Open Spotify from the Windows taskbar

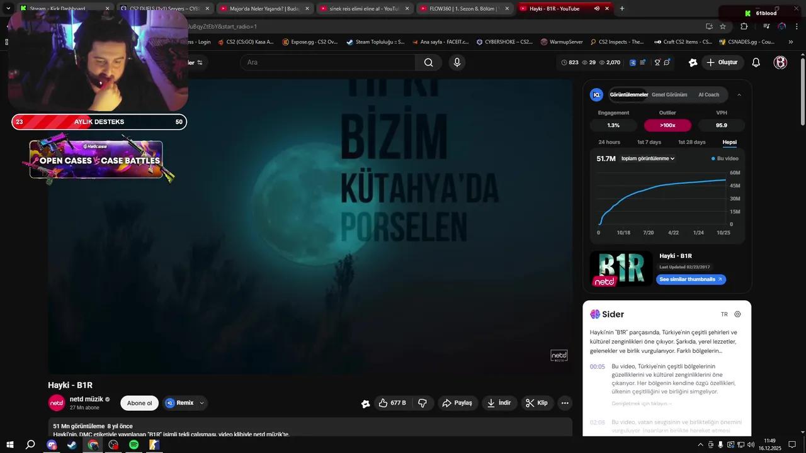tap(133, 445)
